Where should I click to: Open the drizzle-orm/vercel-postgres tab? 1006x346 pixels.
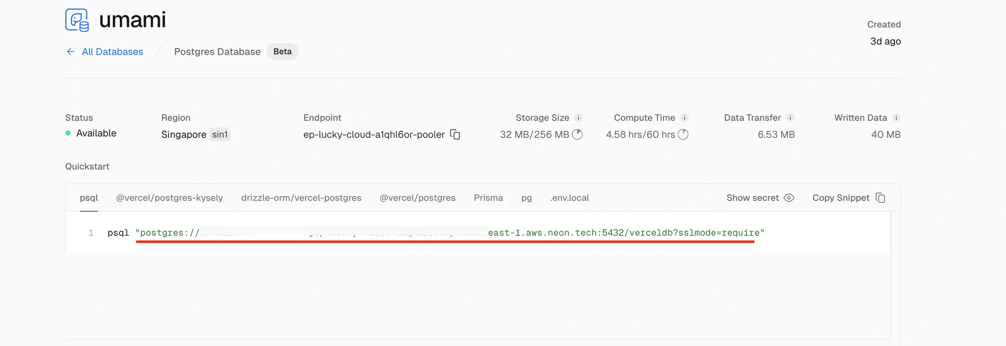301,198
